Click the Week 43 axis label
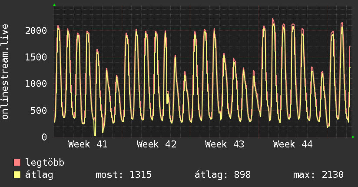Screen dimensions: 358x187 coord(225,144)
